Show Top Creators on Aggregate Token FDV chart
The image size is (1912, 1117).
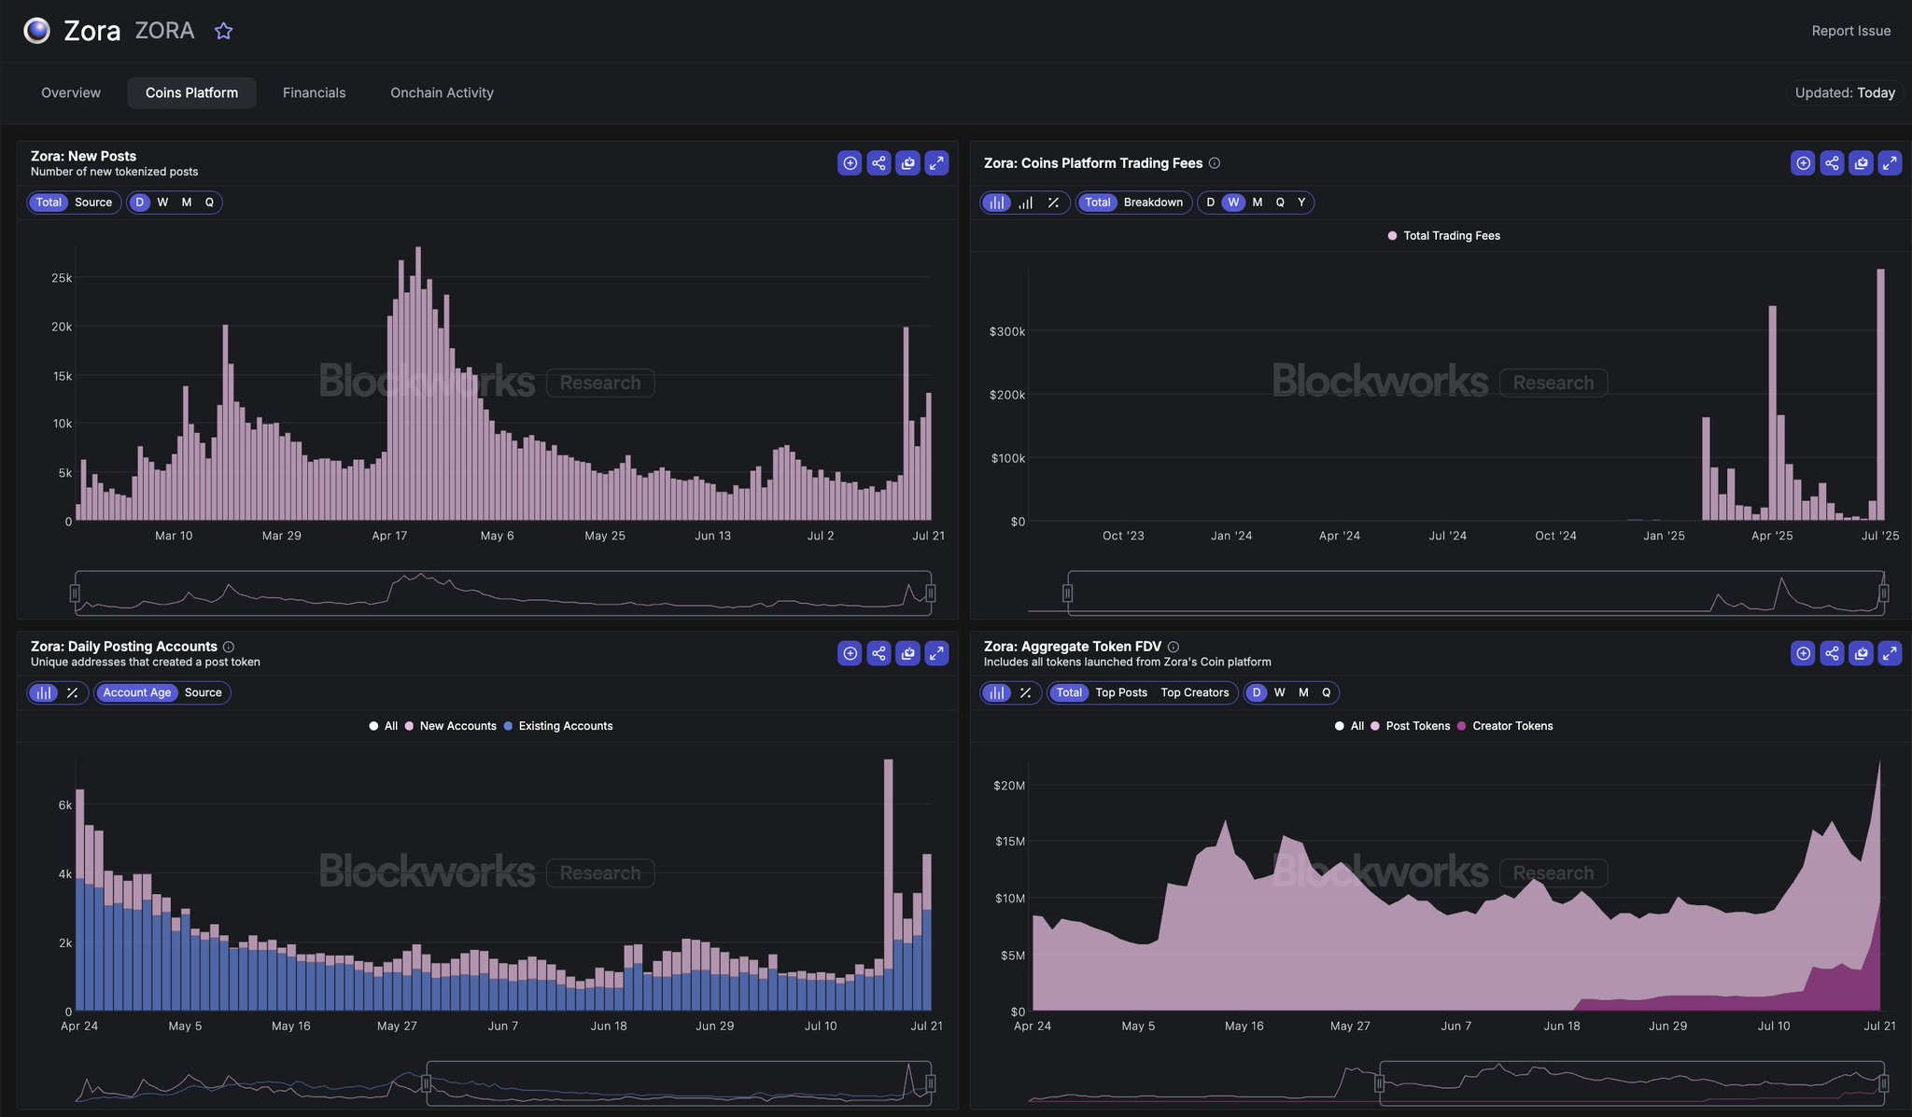[1195, 692]
